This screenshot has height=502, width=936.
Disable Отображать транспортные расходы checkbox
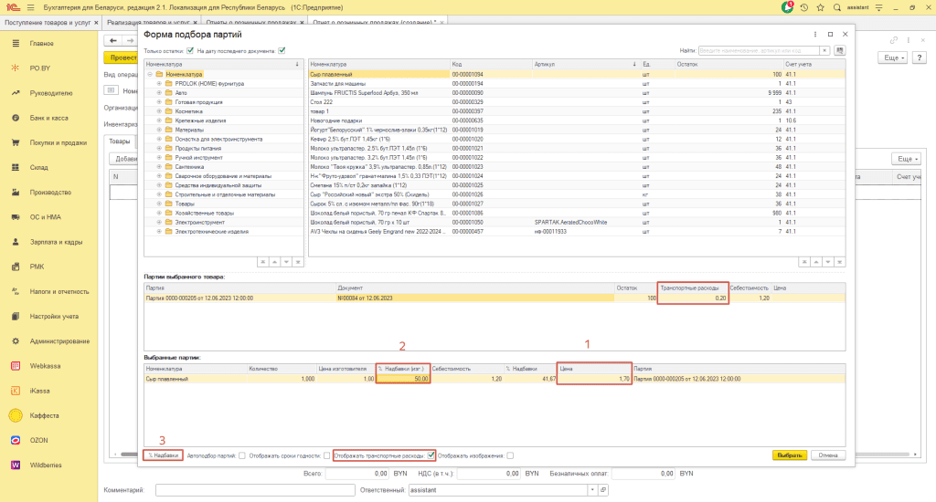[431, 455]
